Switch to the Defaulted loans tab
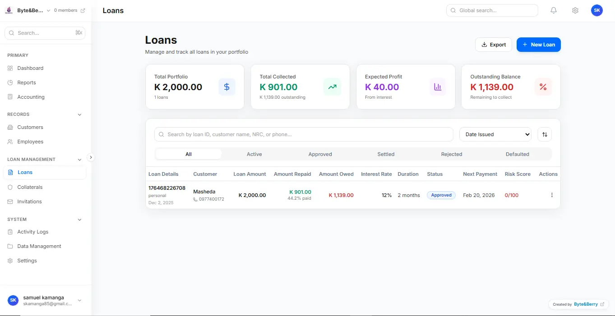 [x=517, y=154]
